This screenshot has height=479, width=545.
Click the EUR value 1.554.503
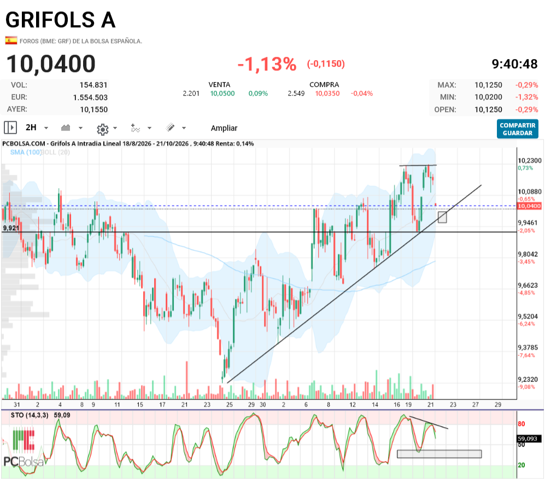tap(90, 97)
